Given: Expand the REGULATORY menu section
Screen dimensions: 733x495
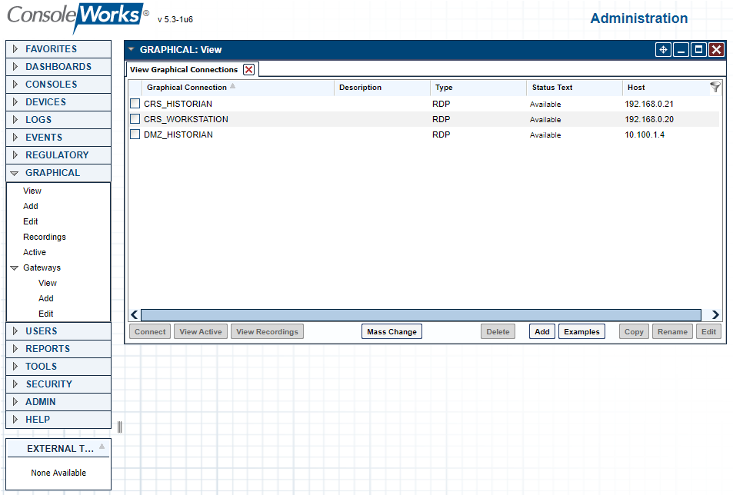Looking at the screenshot, I should (58, 155).
